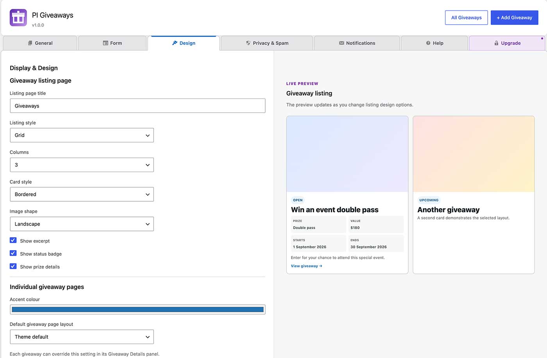Disable the Show status badge checkbox

(x=13, y=253)
